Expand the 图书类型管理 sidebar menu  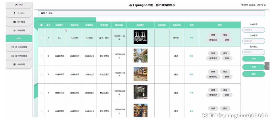coord(19,56)
